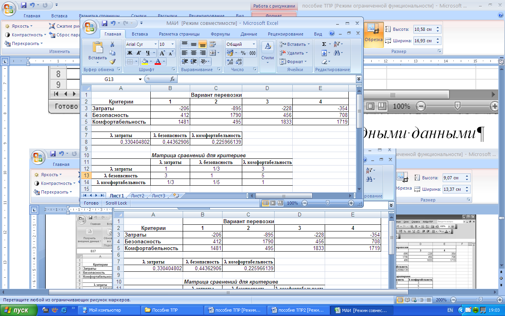Toggle center horizontal alignment
Image resolution: width=505 pixels, height=316 pixels.
(x=193, y=53)
